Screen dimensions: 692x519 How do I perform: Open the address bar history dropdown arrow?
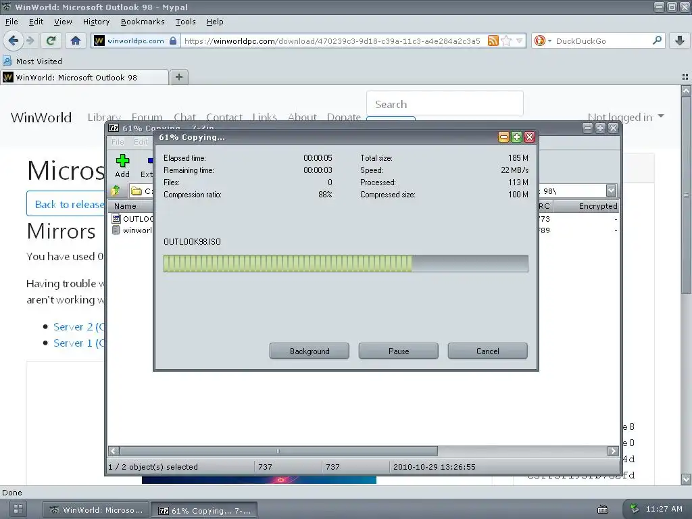520,41
